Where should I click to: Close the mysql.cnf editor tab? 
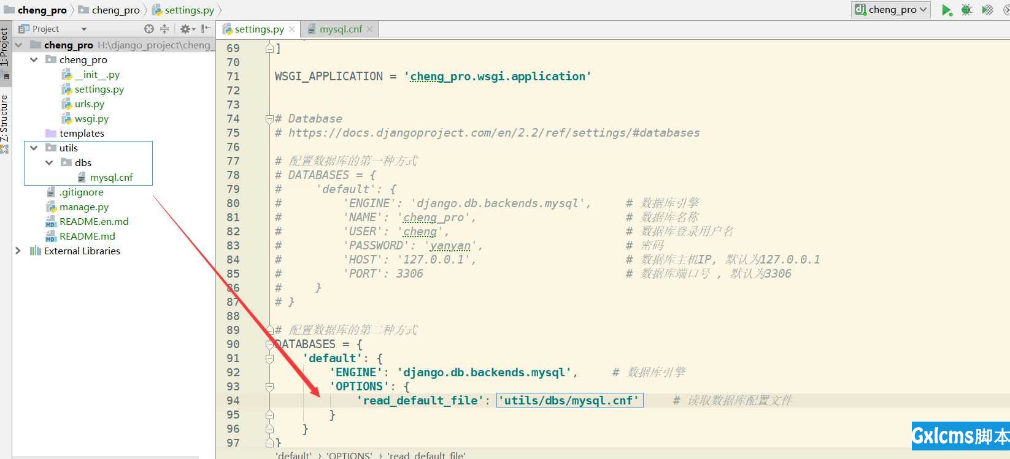click(369, 29)
